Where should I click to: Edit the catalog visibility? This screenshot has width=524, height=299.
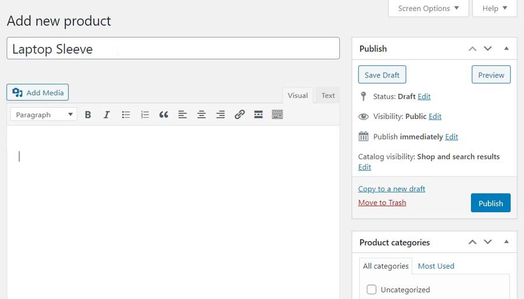[x=364, y=167]
